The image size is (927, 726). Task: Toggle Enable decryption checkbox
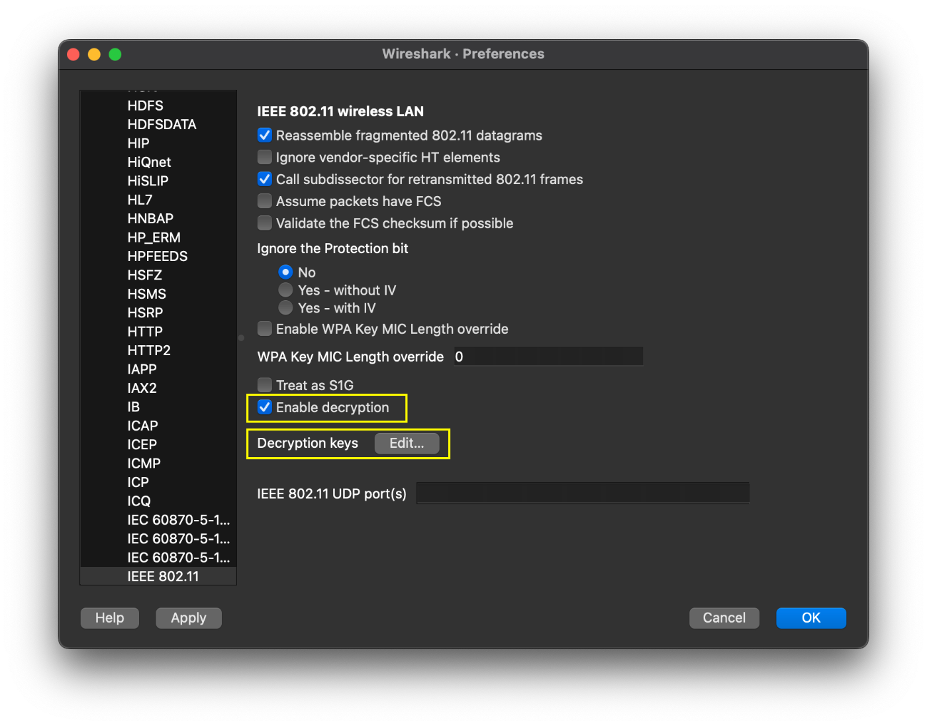(x=265, y=407)
